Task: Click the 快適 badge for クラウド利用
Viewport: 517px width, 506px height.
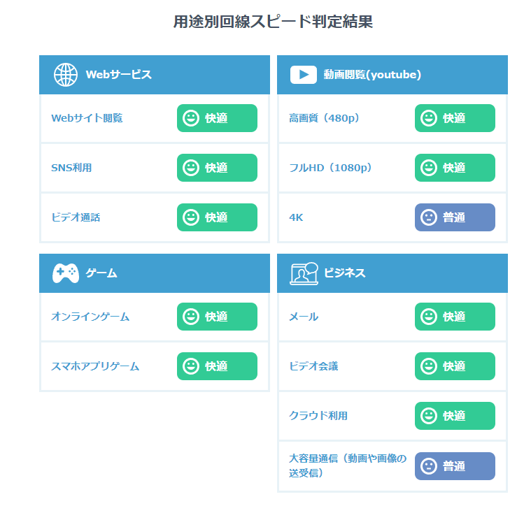Action: pyautogui.click(x=455, y=416)
